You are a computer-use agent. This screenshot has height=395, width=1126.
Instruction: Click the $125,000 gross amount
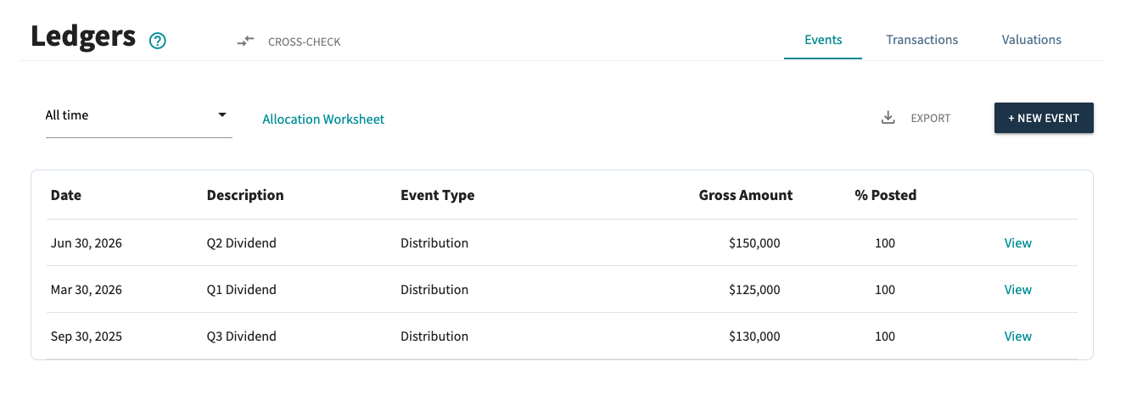(x=754, y=290)
